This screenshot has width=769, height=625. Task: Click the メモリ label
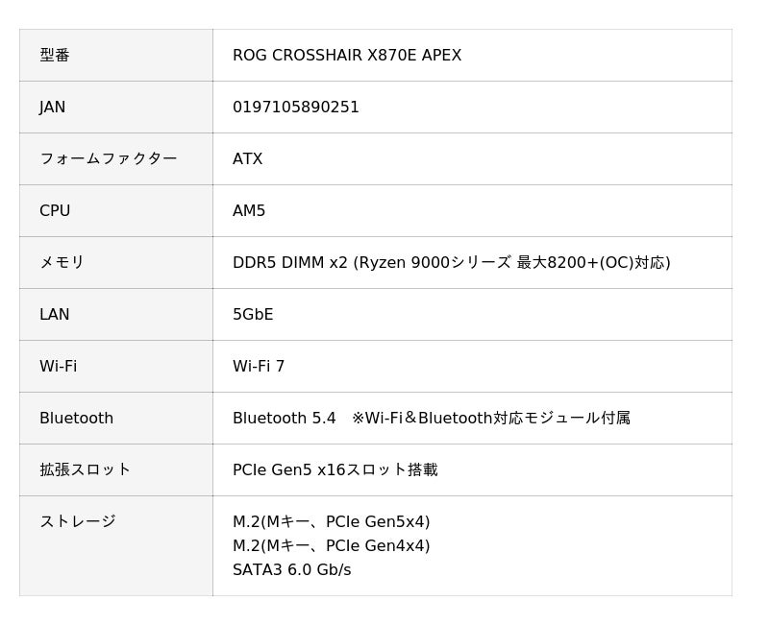62,263
